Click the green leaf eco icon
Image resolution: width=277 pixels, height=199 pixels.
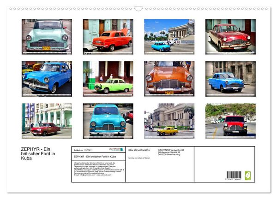(x=247, y=176)
